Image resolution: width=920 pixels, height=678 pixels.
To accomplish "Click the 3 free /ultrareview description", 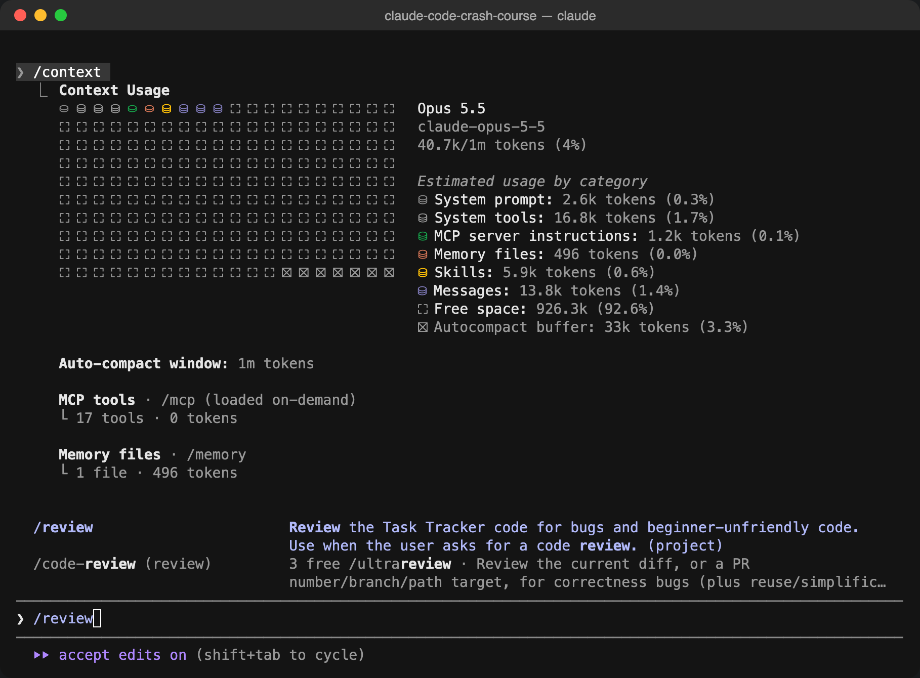I will [588, 573].
